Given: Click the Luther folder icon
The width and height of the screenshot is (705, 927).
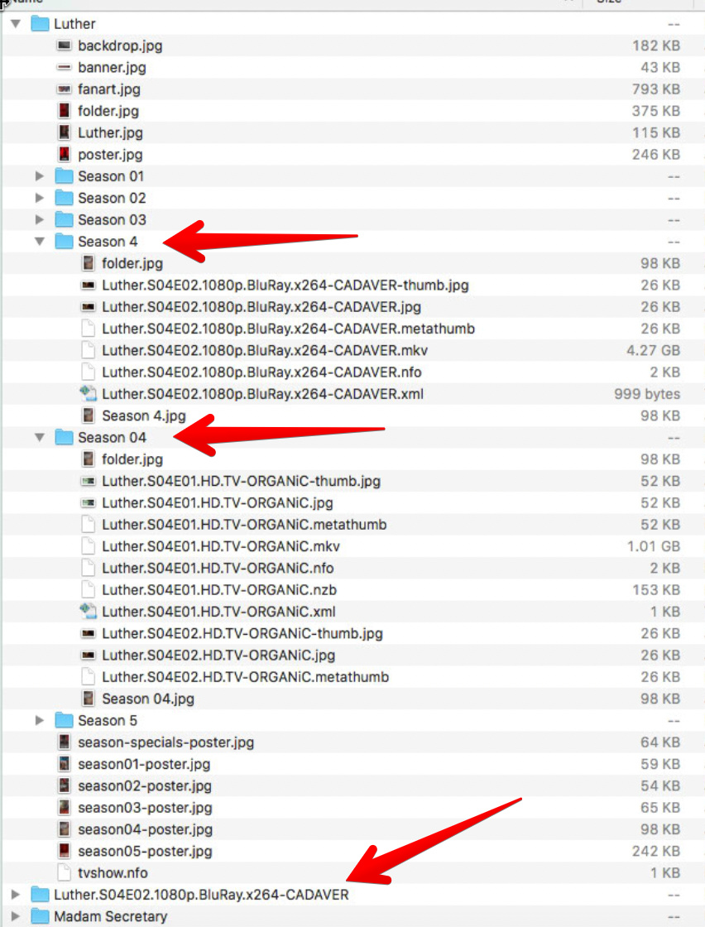Looking at the screenshot, I should [40, 24].
